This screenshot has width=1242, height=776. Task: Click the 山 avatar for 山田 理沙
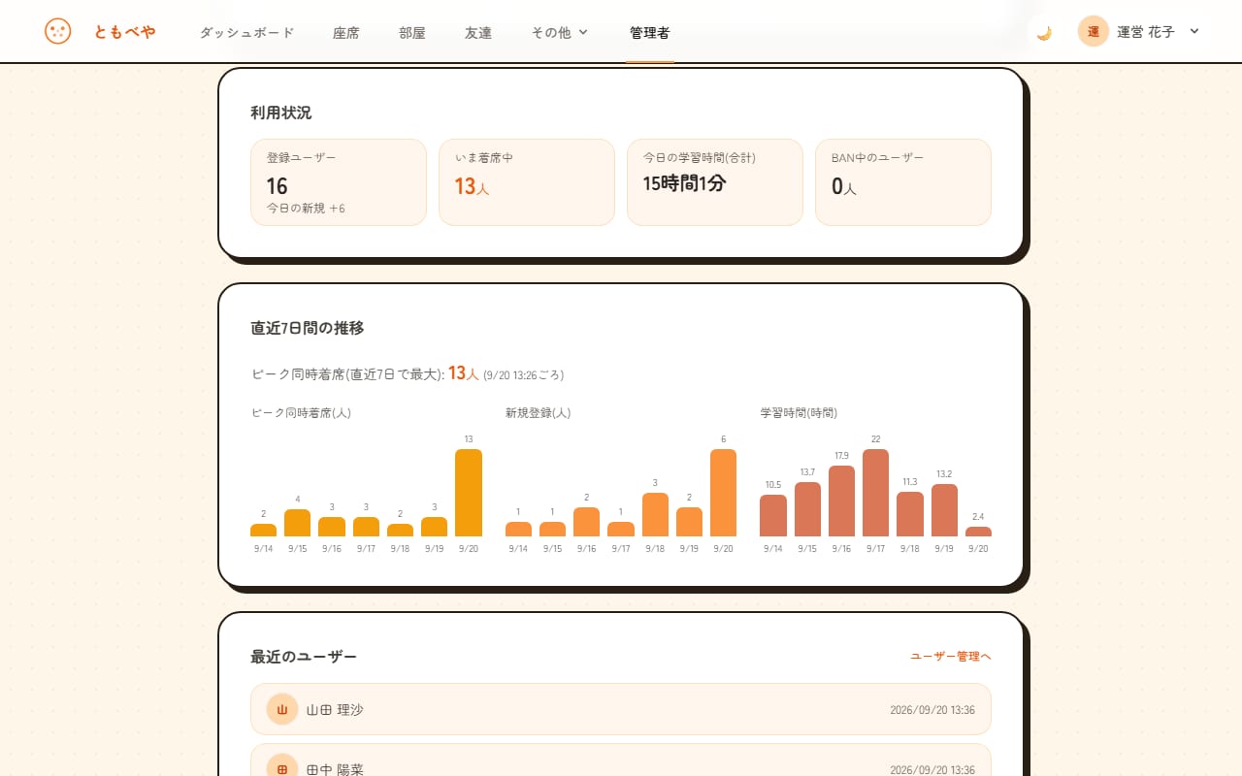click(x=282, y=709)
